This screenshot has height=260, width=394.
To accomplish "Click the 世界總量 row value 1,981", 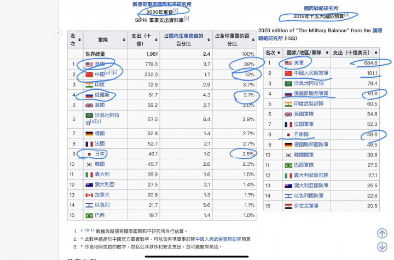I will coord(152,54).
